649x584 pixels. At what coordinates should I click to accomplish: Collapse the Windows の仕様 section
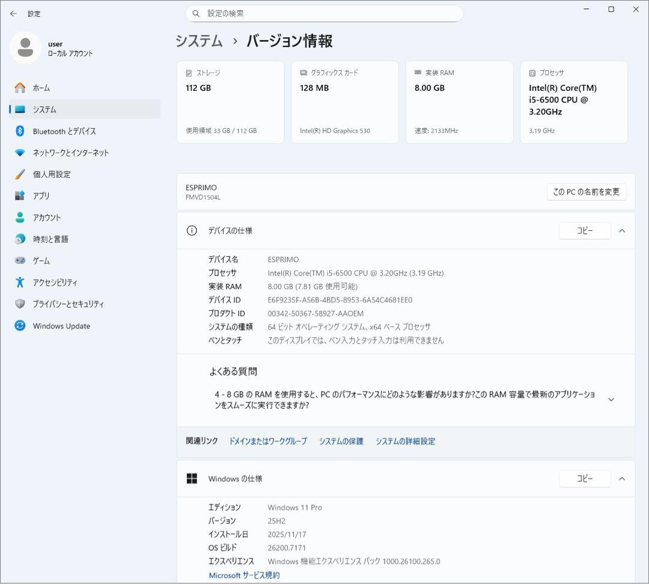(x=622, y=479)
